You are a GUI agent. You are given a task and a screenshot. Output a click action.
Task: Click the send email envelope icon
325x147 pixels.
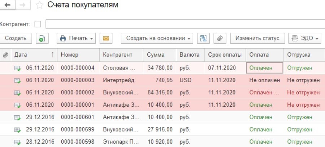[x=106, y=38]
